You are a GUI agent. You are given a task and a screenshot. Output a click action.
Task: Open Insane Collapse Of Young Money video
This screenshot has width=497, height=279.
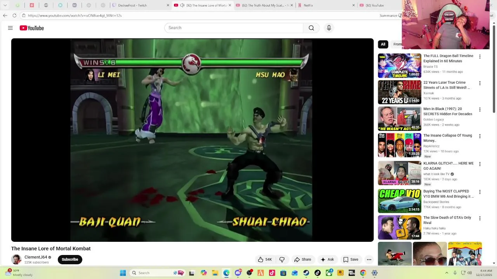point(448,138)
